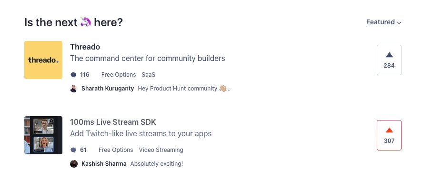This screenshot has height=190, width=433.
Task: Click the Threado comment bubble icon
Action: click(73, 75)
